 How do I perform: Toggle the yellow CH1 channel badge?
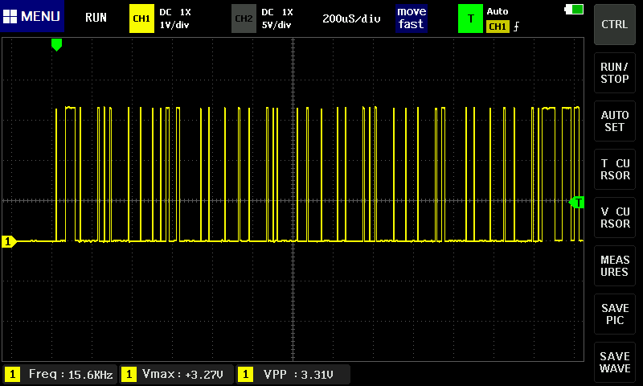point(141,18)
